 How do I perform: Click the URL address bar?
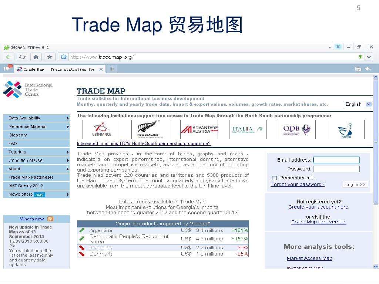coord(213,57)
